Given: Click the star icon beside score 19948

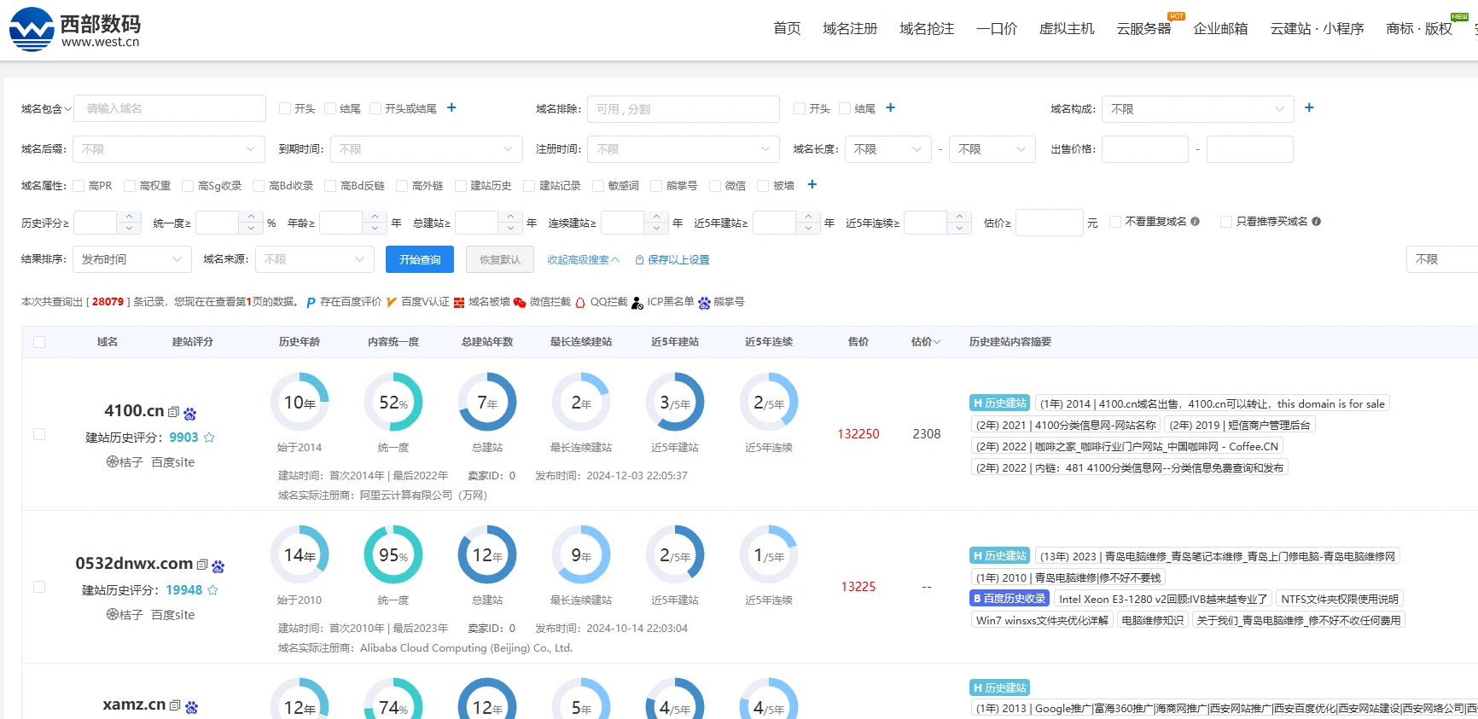Looking at the screenshot, I should tap(213, 590).
